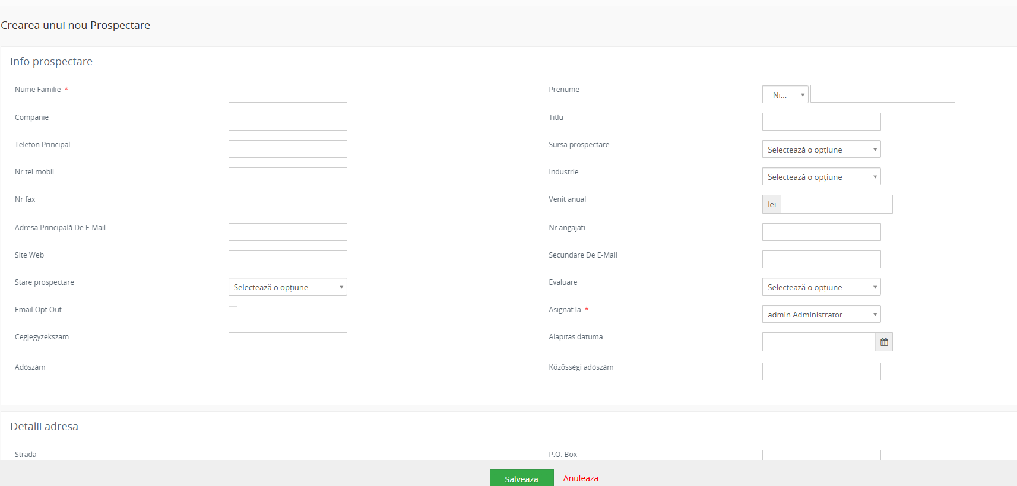Click the Crearea unui nou Prospectare title
The image size is (1017, 486).
(75, 26)
